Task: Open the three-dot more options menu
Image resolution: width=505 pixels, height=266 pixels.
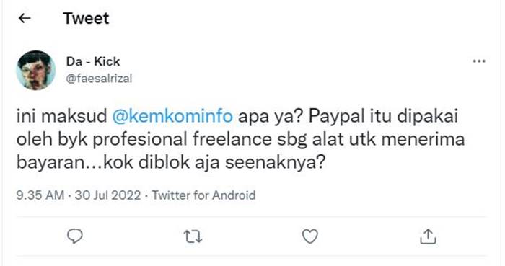Action: (x=479, y=61)
